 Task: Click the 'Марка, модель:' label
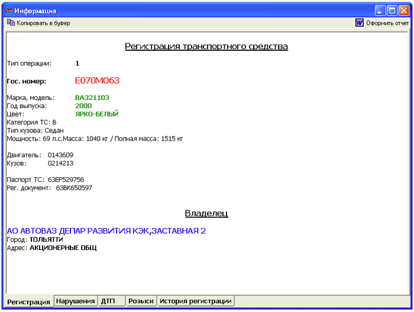pyautogui.click(x=31, y=97)
